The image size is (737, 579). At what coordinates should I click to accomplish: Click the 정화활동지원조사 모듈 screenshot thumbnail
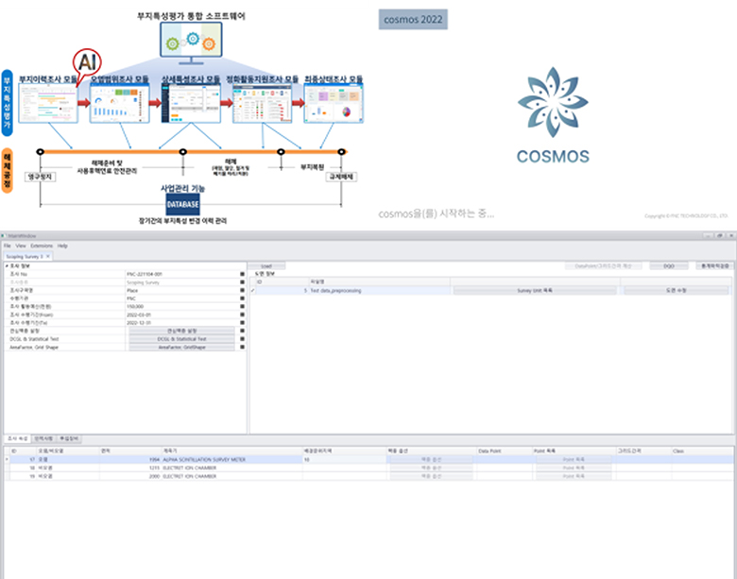pos(263,104)
